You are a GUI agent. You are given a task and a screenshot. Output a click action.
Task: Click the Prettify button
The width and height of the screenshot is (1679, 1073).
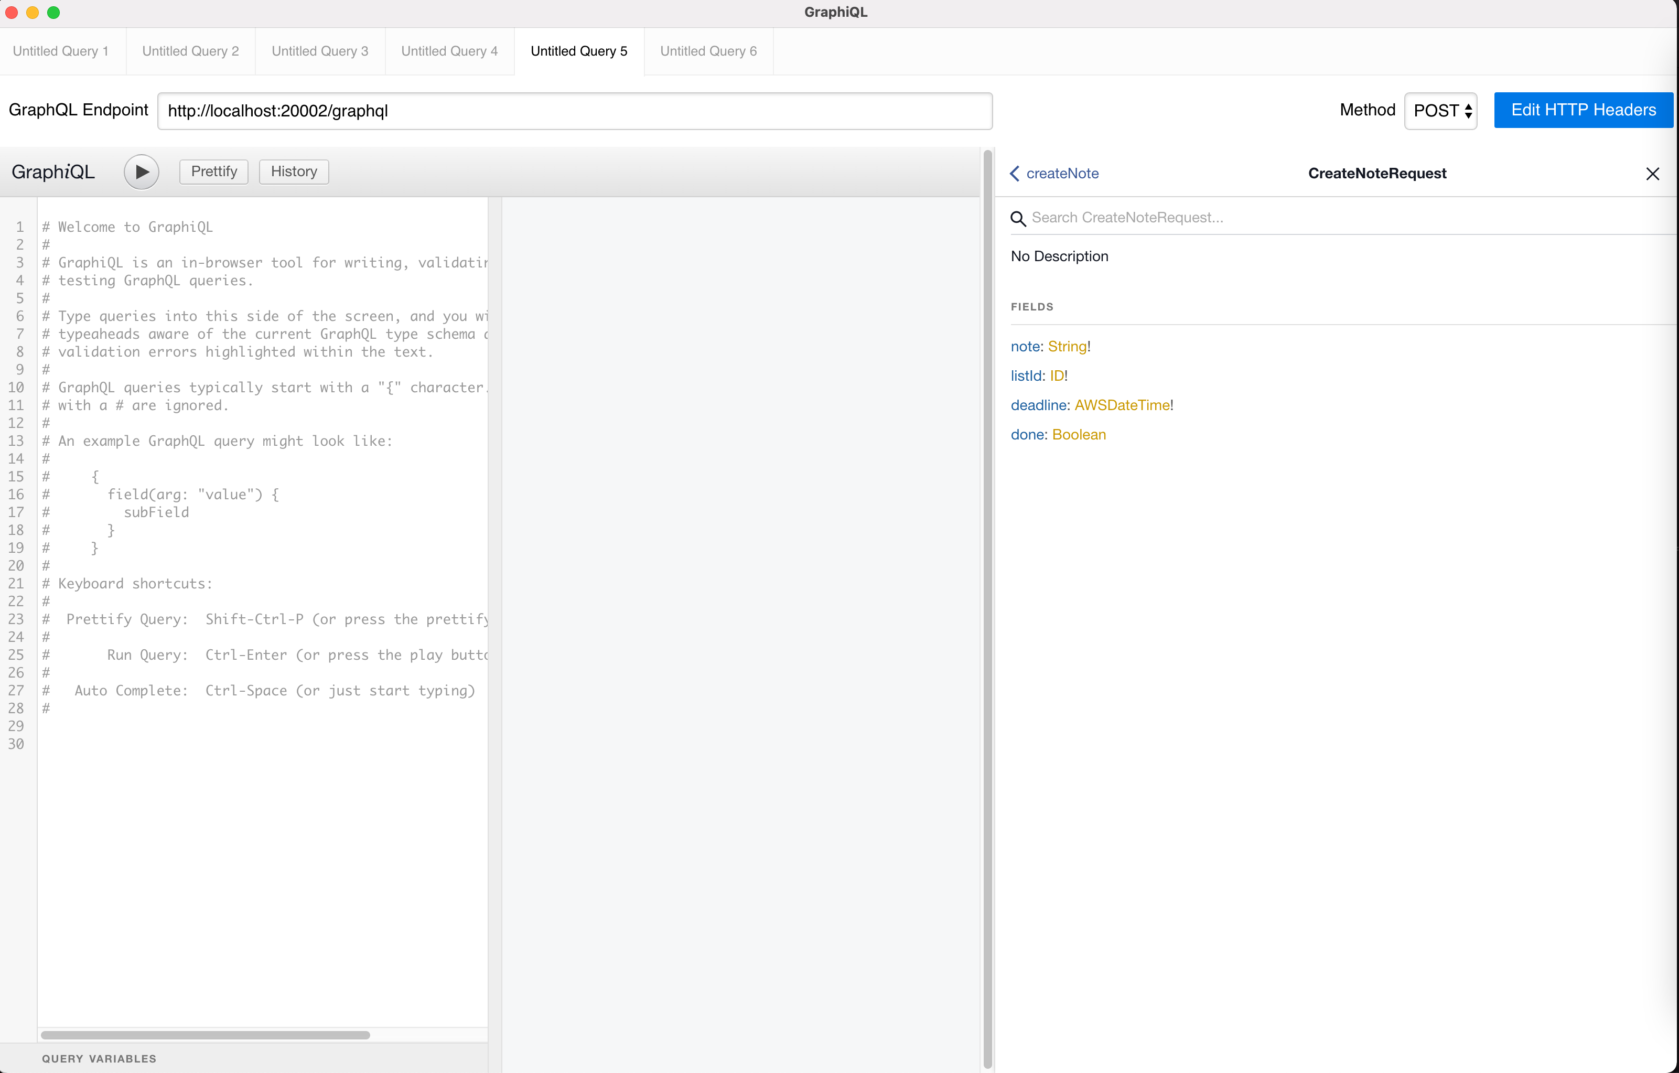tap(214, 171)
